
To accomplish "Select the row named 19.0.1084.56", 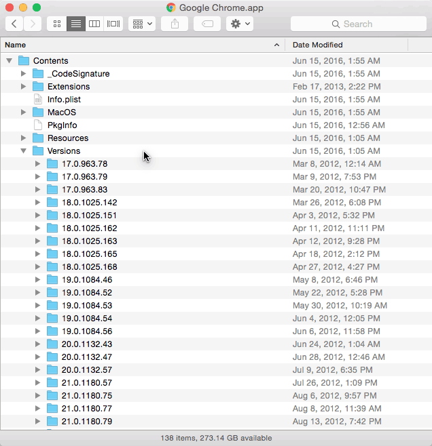I will [216, 331].
